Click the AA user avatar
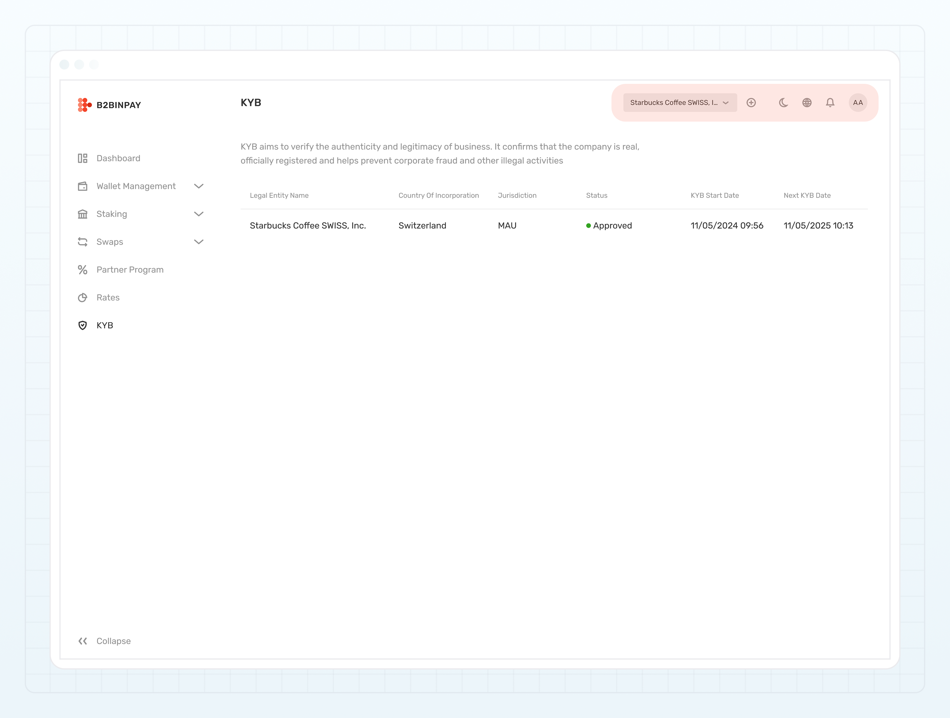Viewport: 950px width, 718px height. (857, 103)
